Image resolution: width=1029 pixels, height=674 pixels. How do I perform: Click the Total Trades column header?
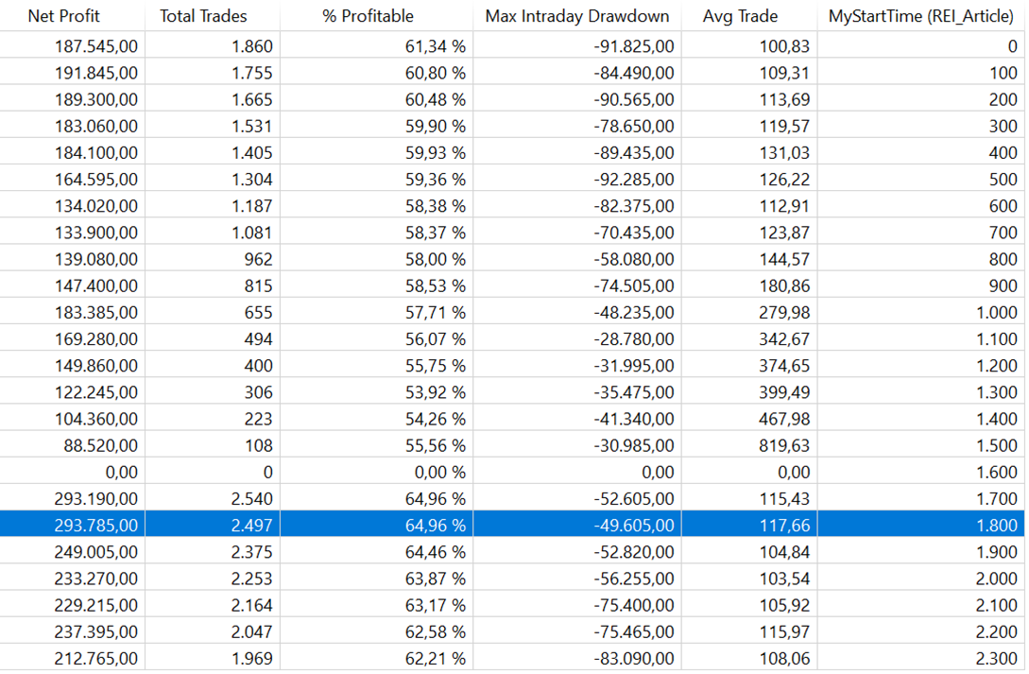203,16
